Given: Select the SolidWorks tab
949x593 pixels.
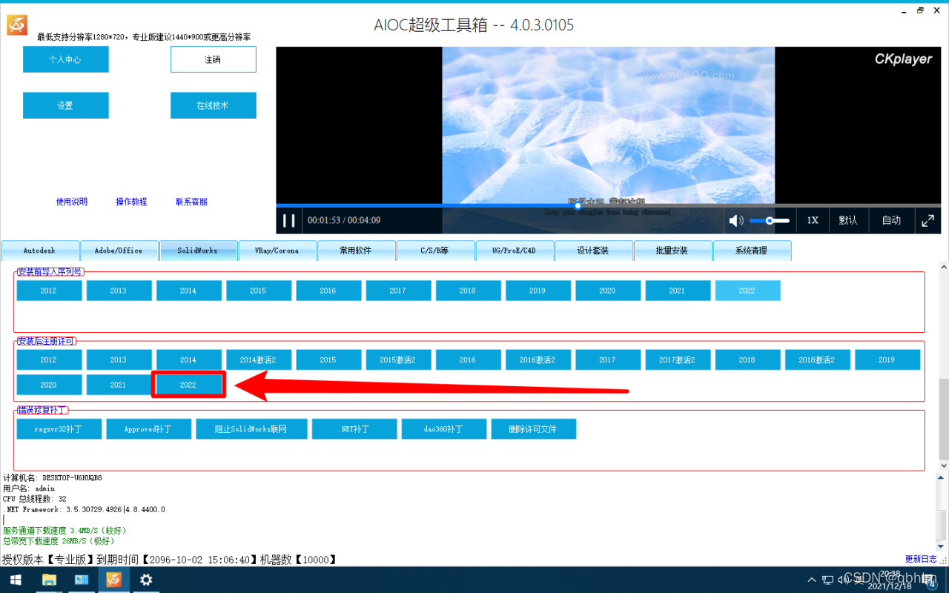Looking at the screenshot, I should (x=198, y=251).
